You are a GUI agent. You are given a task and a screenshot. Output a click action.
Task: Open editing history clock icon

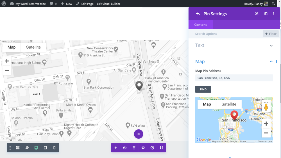pos(152,148)
